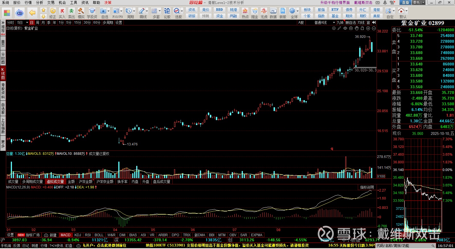Viewport: 455px width, 249px height.
Task: Click the envelope messages icon in title bar
Action: (378, 3)
